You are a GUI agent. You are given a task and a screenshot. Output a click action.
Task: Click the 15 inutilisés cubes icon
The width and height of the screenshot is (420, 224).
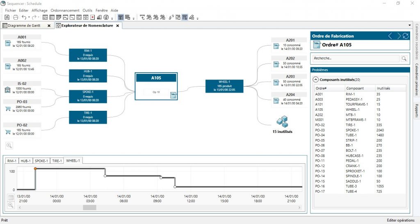click(282, 121)
